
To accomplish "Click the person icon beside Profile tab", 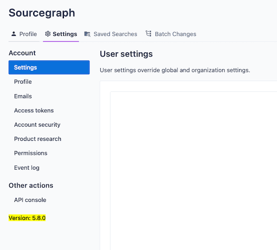I will (14, 34).
